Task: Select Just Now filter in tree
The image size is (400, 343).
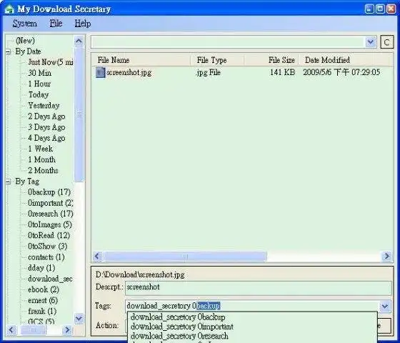Action: tap(51, 62)
